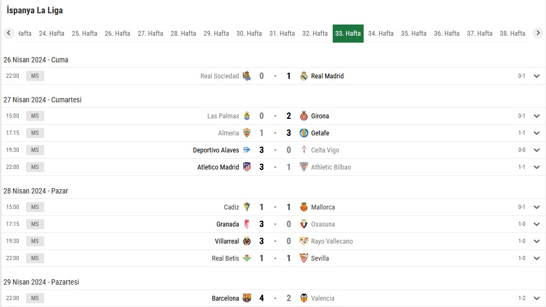Click the Sevilla club crest
The image size is (546, 307).
tap(303, 258)
